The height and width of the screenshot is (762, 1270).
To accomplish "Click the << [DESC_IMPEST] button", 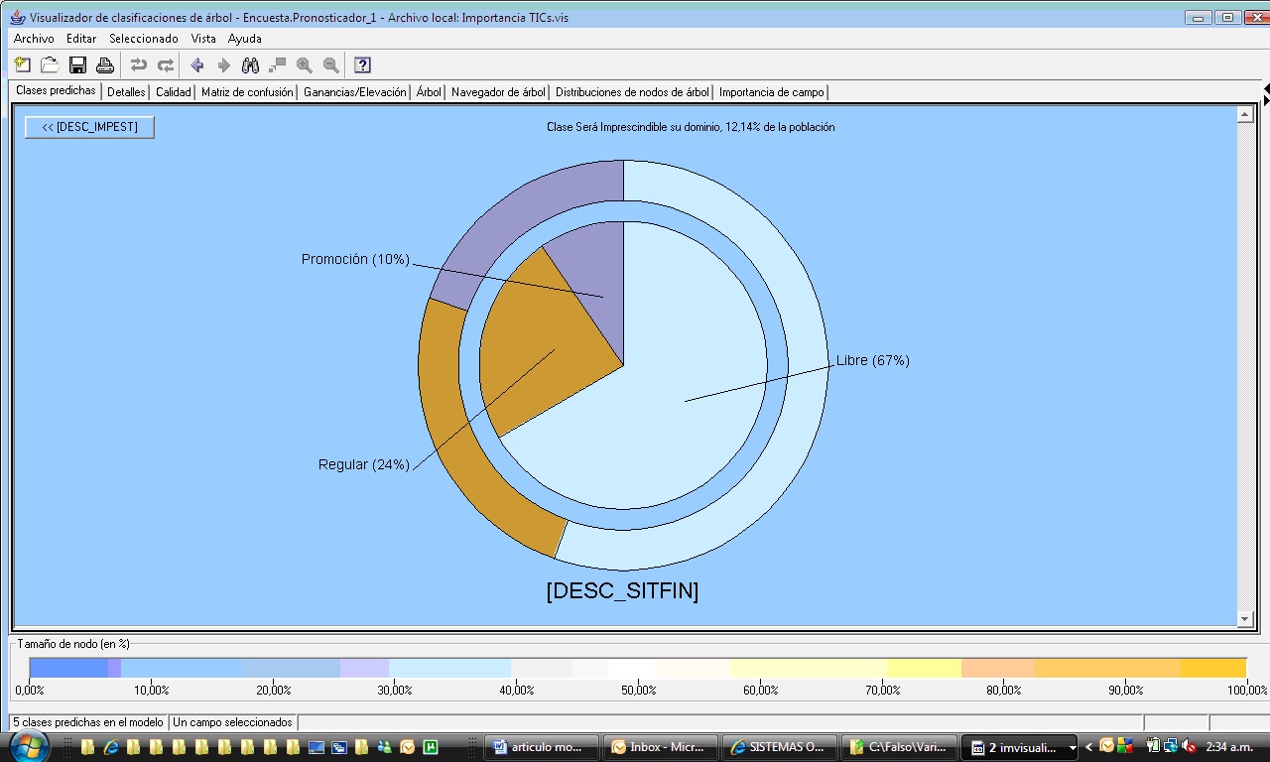I will [89, 127].
